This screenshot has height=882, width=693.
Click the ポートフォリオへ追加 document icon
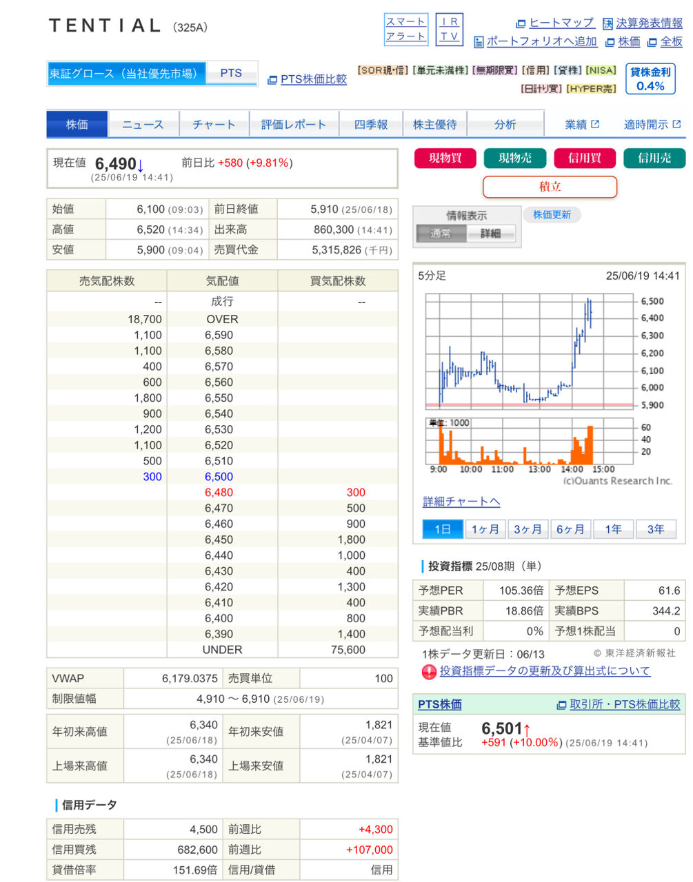coord(479,42)
